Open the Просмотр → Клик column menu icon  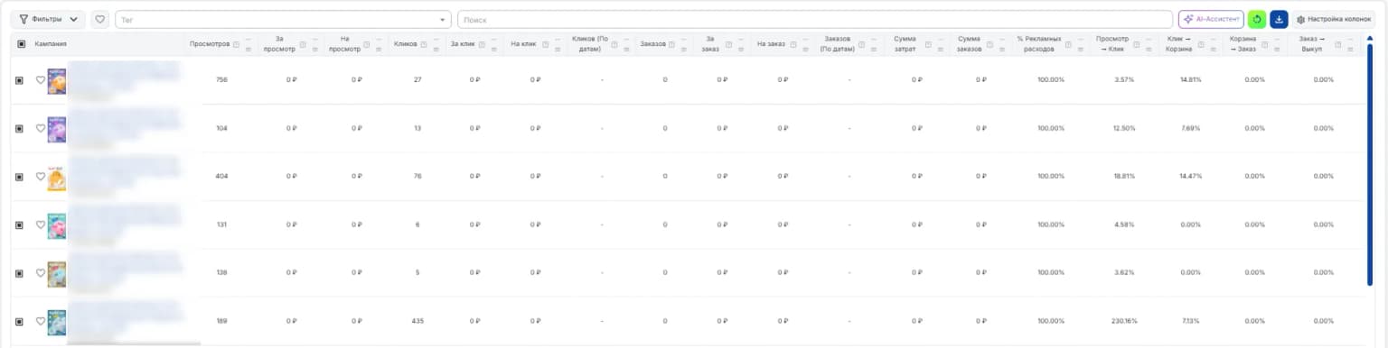click(1149, 49)
